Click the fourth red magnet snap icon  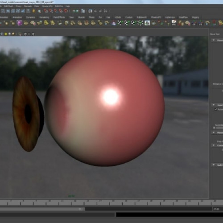[x=61, y=11]
